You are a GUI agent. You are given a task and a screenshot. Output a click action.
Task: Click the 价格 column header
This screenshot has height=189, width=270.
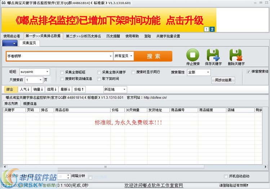point(117,110)
